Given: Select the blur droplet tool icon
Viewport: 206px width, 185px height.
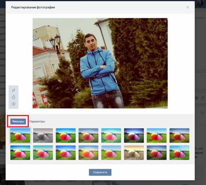Looking at the screenshot, I should pos(13,97).
